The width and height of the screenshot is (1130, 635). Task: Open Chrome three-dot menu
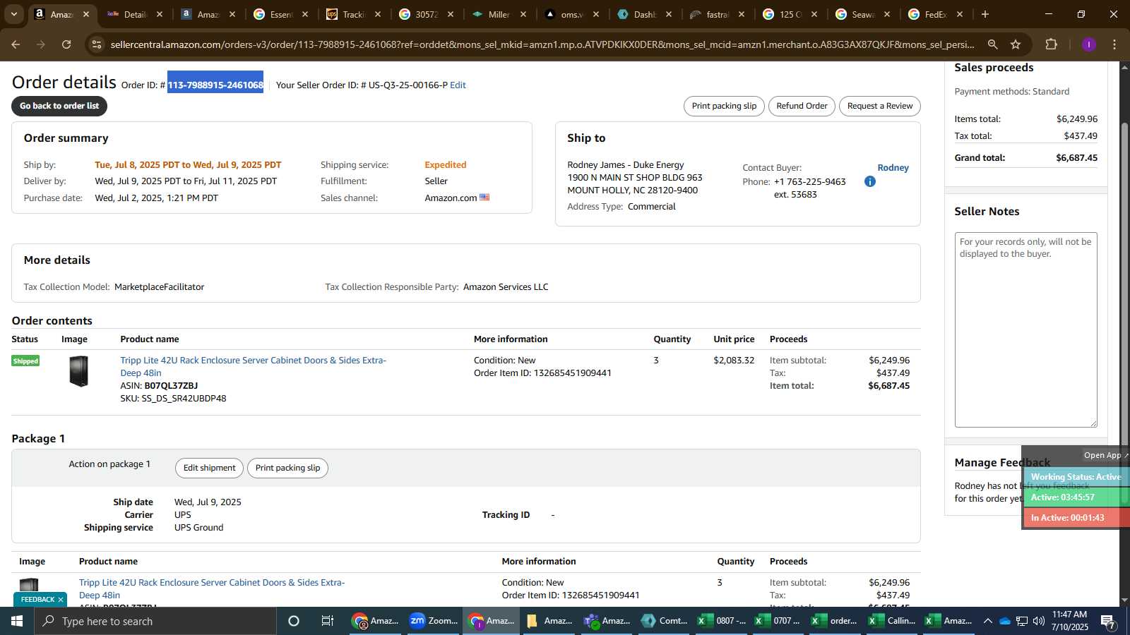(1114, 44)
